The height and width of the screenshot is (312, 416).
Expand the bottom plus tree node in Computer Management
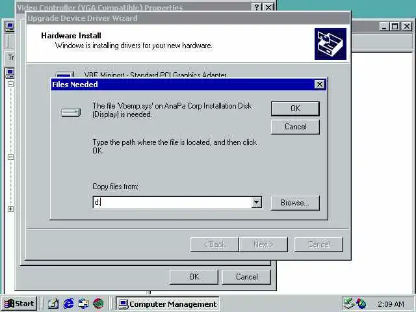click(x=10, y=209)
